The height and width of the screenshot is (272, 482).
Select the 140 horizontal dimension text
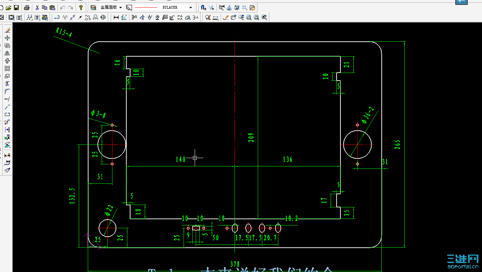click(181, 159)
